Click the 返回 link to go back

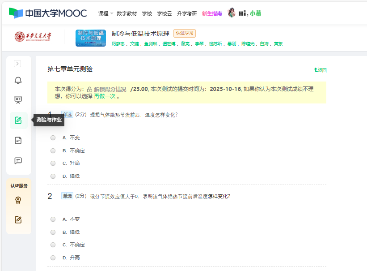point(321,70)
